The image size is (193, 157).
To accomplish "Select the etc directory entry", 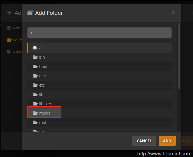I will click(42, 85).
